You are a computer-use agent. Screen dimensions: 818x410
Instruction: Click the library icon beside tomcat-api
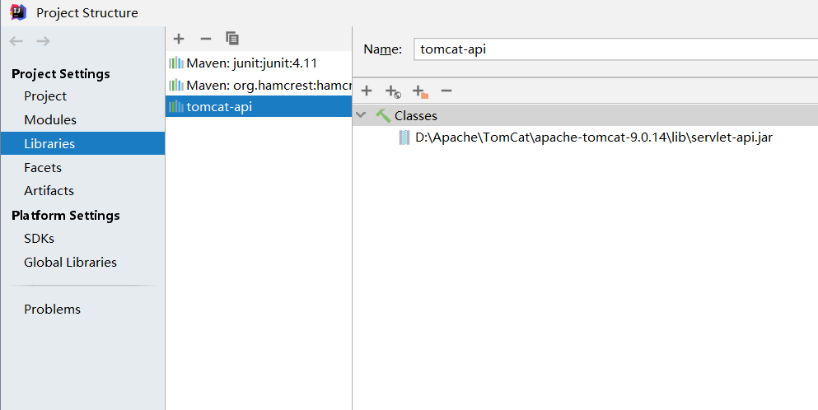[176, 106]
